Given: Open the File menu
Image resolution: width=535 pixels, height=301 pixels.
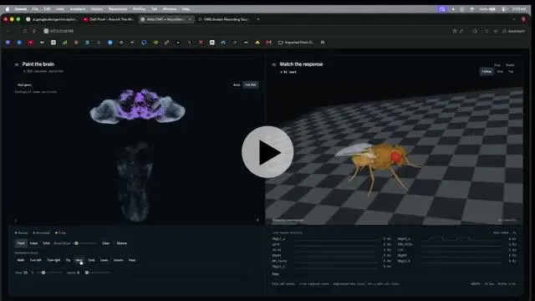Looking at the screenshot, I should pyautogui.click(x=35, y=9).
